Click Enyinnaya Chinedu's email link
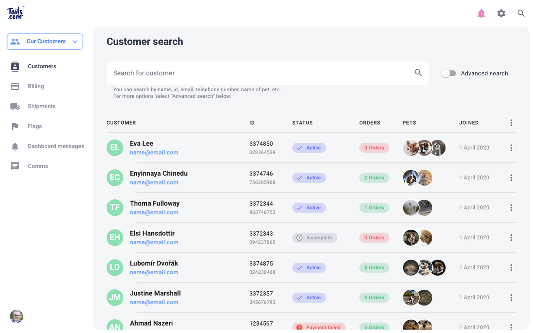Screen dimensions: 533x333 coord(154,182)
